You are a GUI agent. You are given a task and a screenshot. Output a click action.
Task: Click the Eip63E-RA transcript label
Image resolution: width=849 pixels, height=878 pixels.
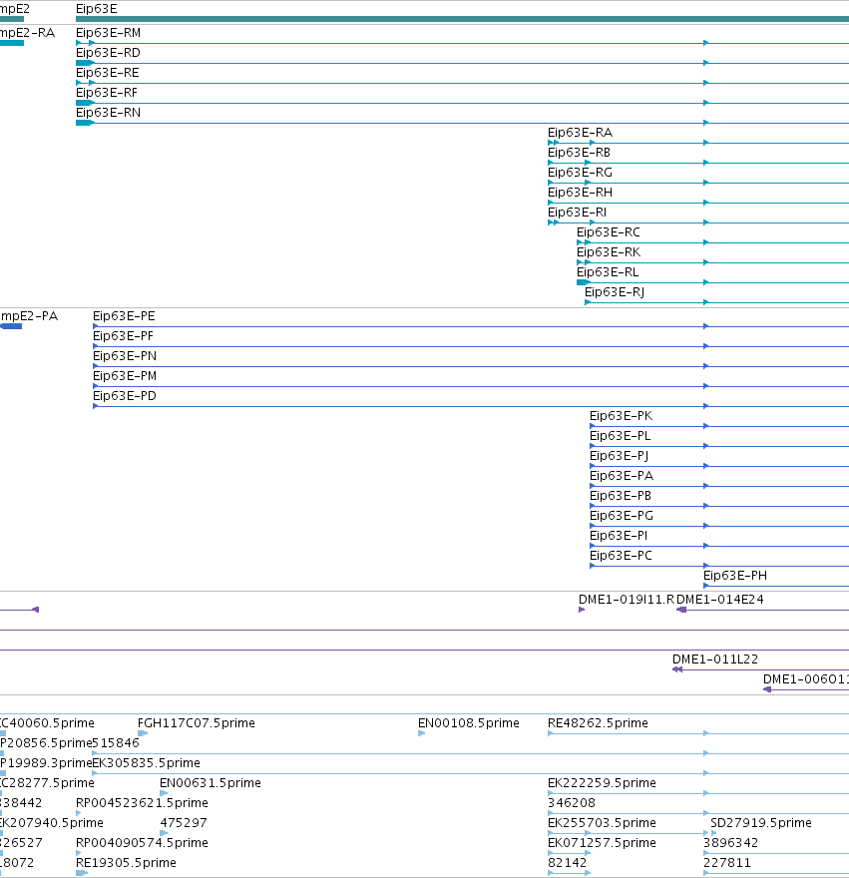[581, 133]
